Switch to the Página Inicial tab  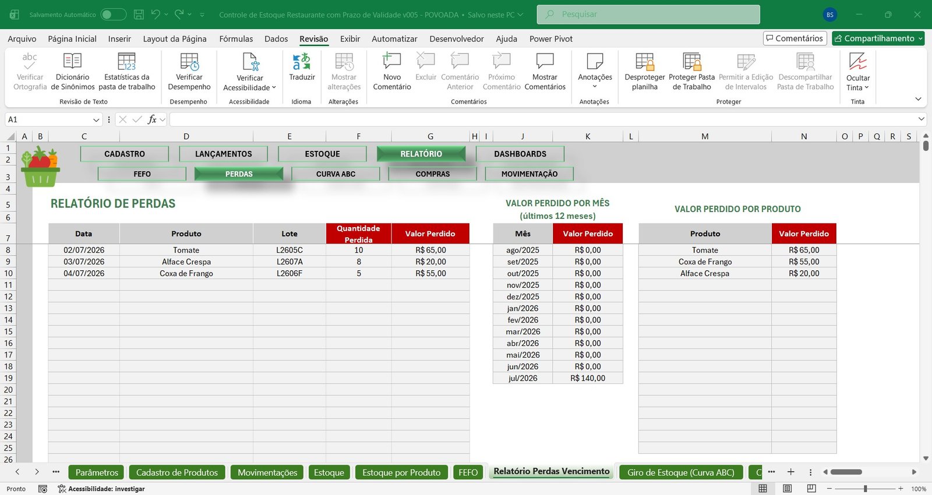point(72,38)
